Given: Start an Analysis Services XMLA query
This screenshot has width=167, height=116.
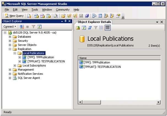Looking at the screenshot, I should [48, 16].
